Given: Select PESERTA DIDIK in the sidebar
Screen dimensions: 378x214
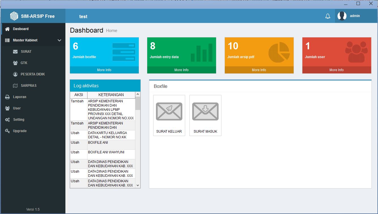Looking at the screenshot, I should coord(33,74).
